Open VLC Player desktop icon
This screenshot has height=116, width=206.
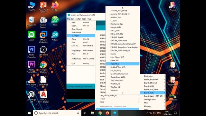[32, 81]
